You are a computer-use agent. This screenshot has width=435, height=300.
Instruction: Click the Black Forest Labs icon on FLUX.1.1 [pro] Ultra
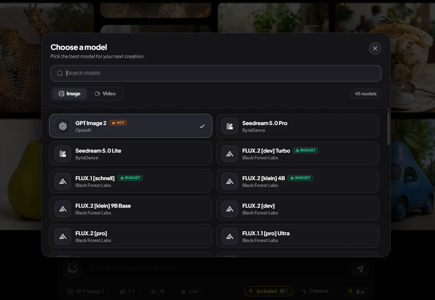pos(230,236)
